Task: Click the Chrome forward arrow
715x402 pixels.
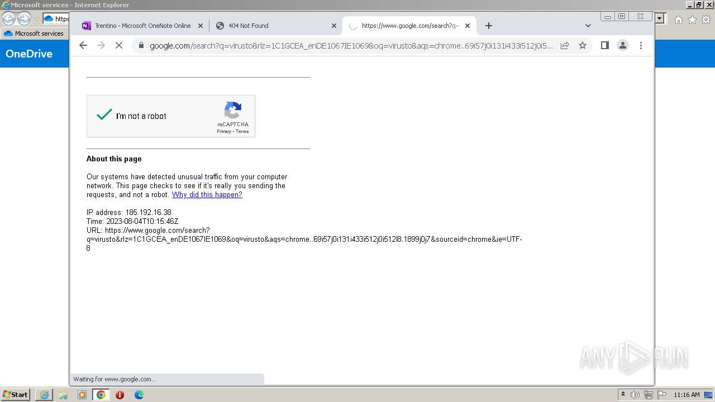Action: point(101,46)
